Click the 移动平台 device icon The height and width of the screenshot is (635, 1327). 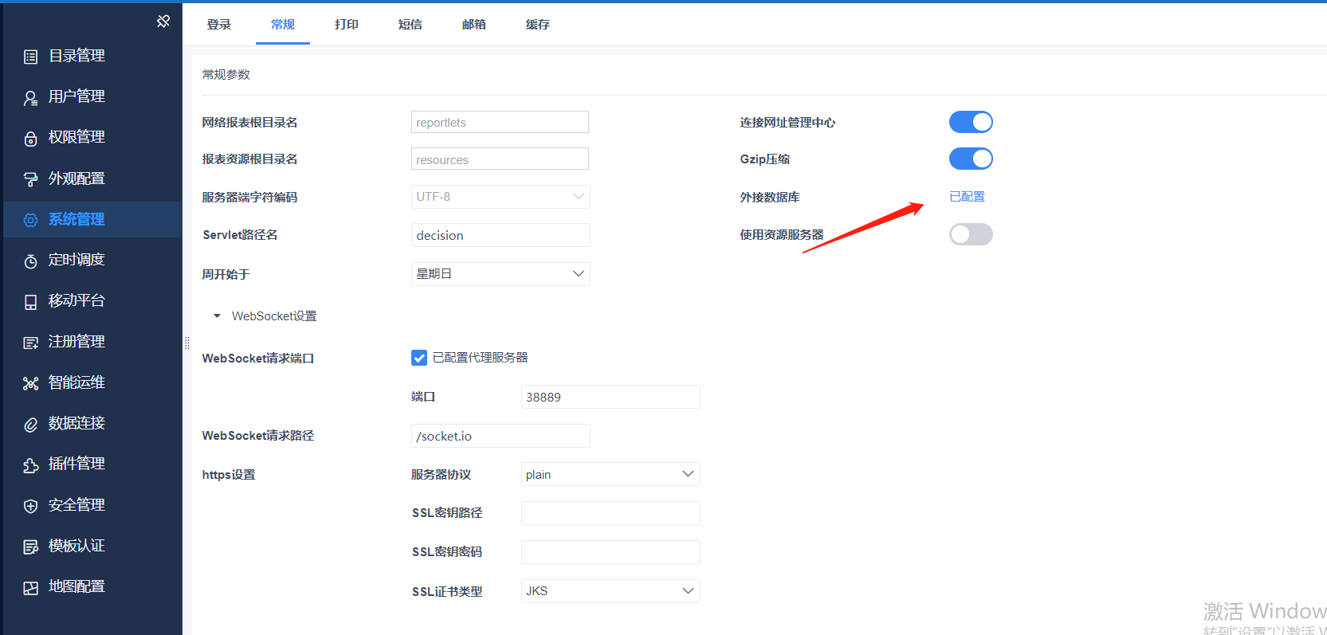pyautogui.click(x=31, y=302)
